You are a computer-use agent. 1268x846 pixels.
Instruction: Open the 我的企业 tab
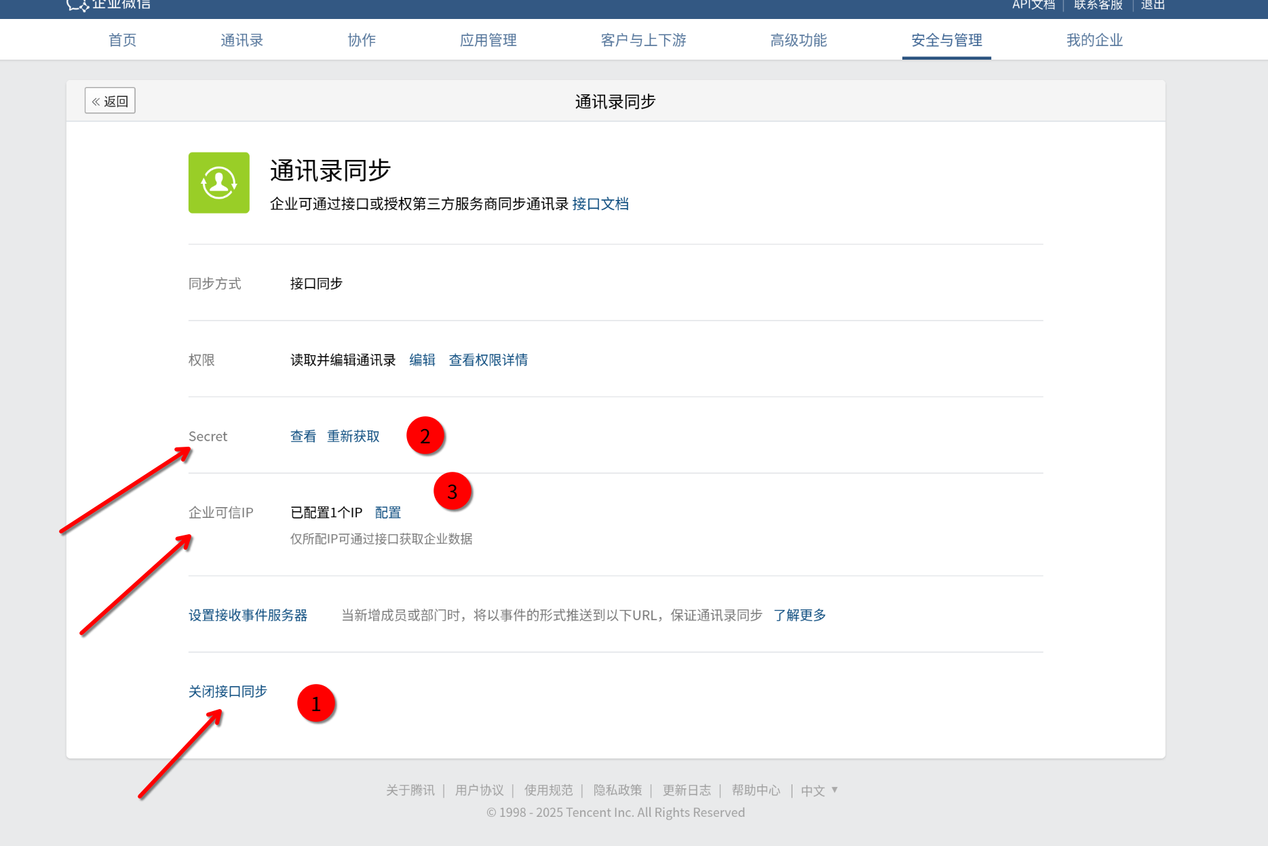coord(1094,40)
